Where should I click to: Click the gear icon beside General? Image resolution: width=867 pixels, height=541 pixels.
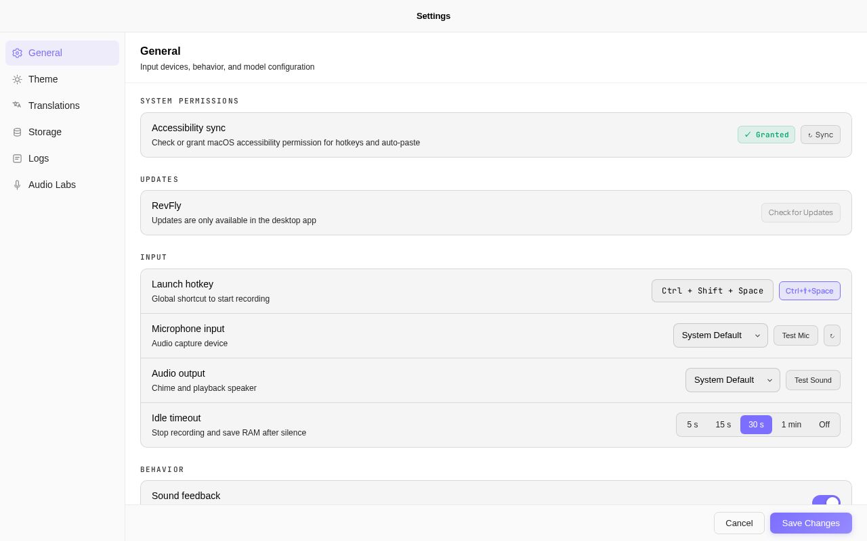17,53
